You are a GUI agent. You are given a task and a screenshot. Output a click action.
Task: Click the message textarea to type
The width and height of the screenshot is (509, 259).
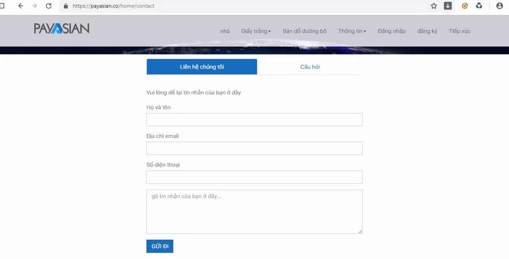[x=255, y=212]
